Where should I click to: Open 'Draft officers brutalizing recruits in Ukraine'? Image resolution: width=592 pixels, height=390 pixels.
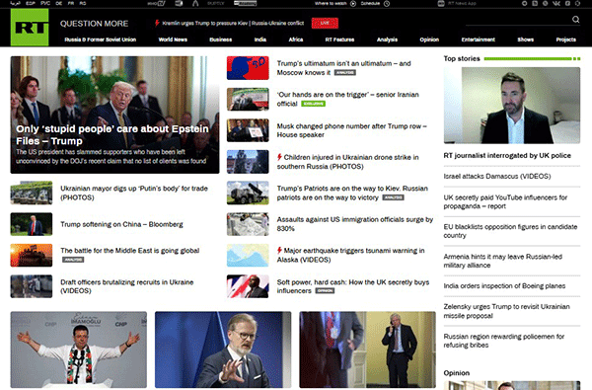coord(127,286)
